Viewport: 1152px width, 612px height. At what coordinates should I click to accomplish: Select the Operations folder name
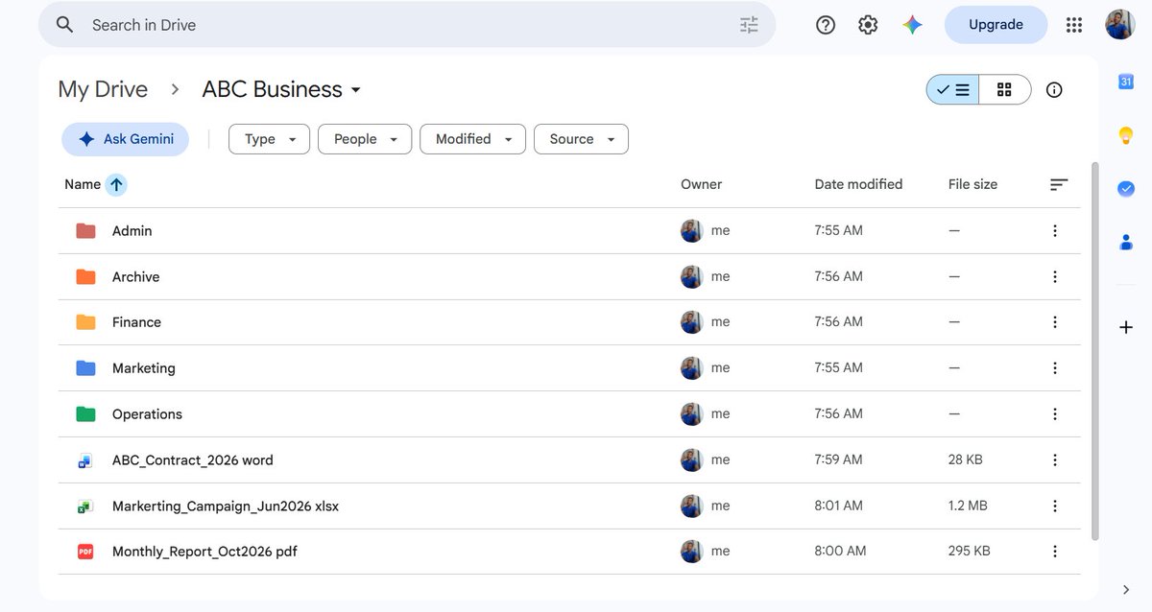click(147, 414)
